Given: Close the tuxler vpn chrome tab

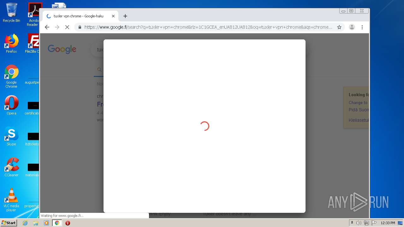Looking at the screenshot, I should [113, 16].
